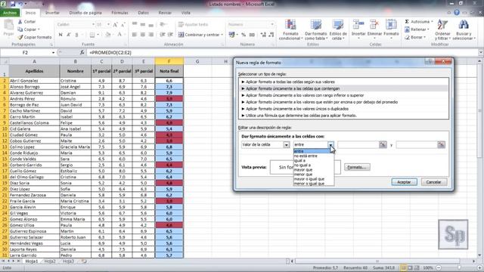Click the Autosuma icon
The image size is (484, 272).
[407, 22]
